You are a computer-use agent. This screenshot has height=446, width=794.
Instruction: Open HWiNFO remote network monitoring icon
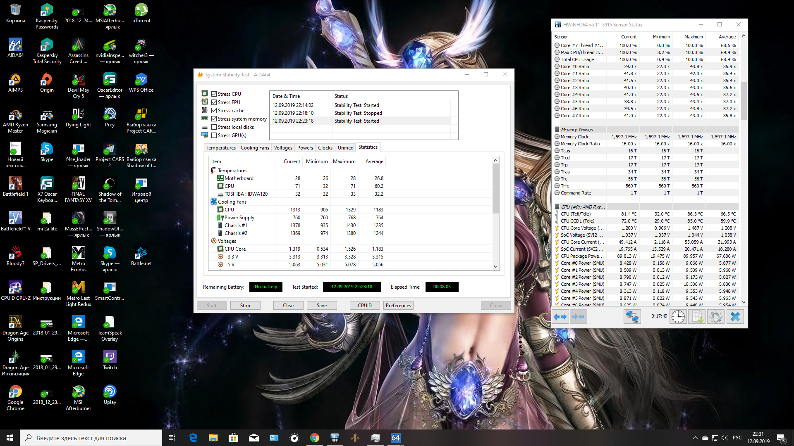pyautogui.click(x=632, y=317)
